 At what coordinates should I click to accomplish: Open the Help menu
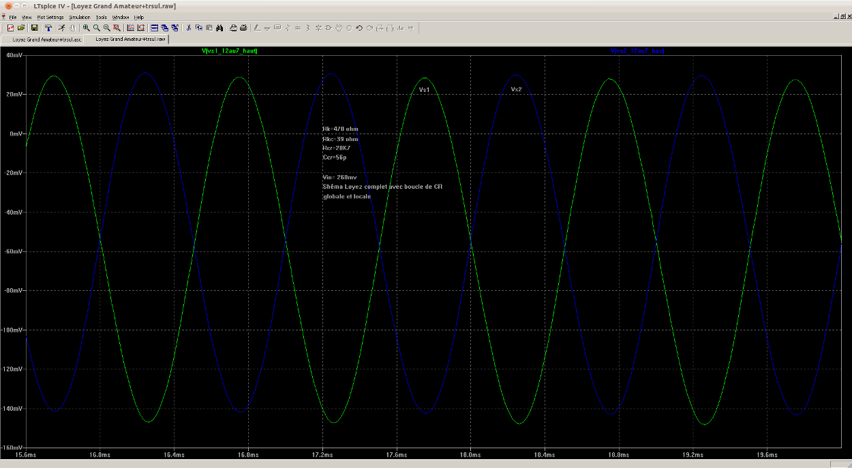(x=139, y=17)
